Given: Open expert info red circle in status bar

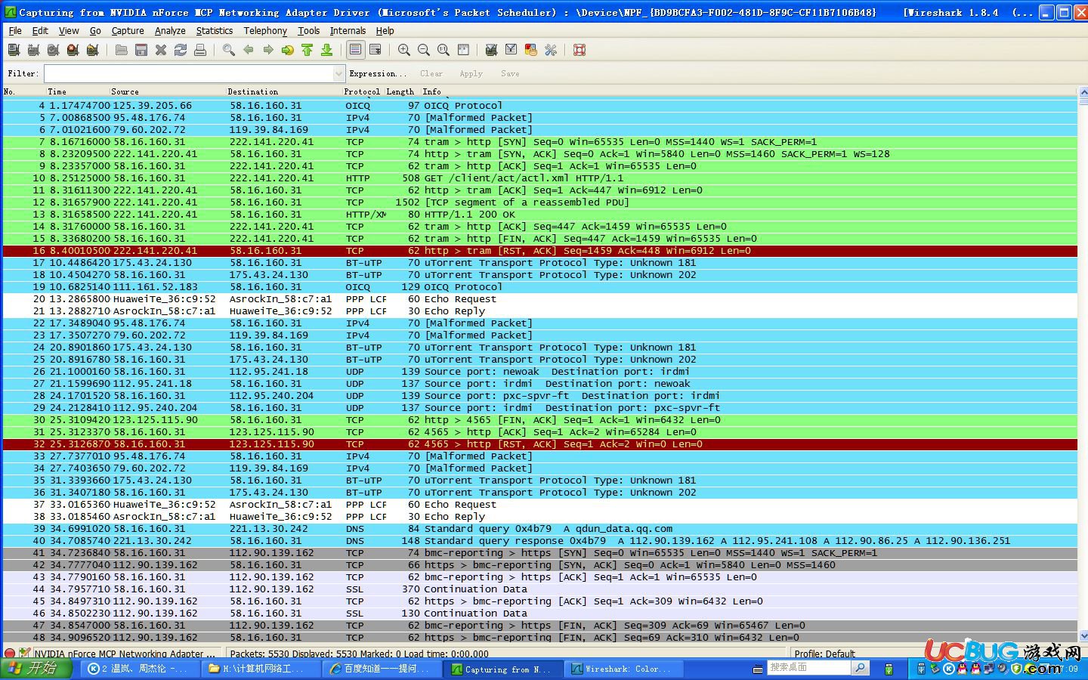Looking at the screenshot, I should pos(9,654).
